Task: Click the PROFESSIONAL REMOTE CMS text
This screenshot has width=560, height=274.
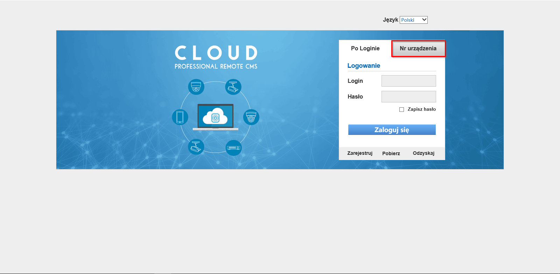Action: tap(216, 66)
